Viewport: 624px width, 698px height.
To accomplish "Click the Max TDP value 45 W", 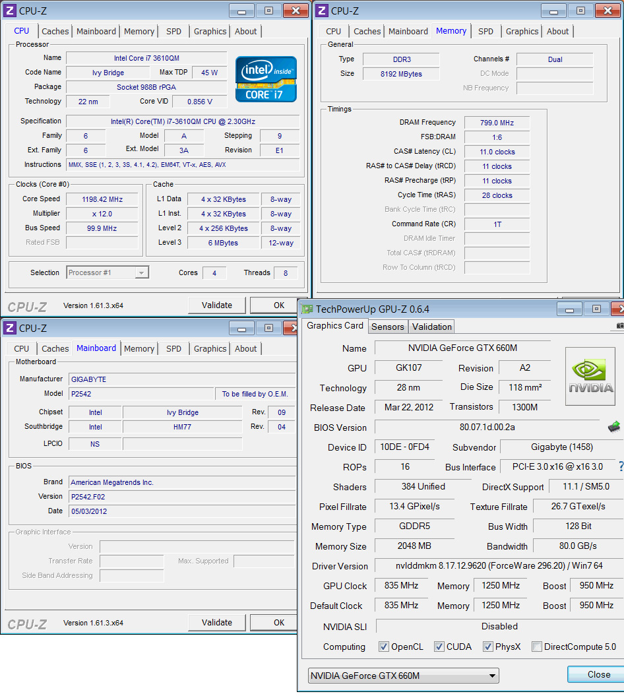I will [x=209, y=73].
